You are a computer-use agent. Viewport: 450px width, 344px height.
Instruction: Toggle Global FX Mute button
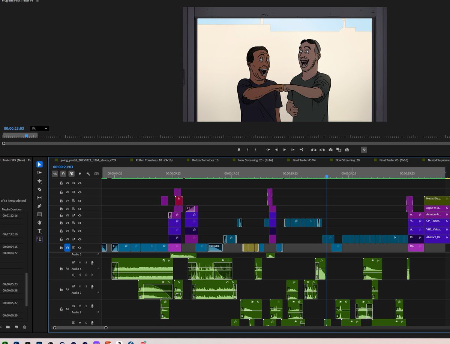(364, 150)
